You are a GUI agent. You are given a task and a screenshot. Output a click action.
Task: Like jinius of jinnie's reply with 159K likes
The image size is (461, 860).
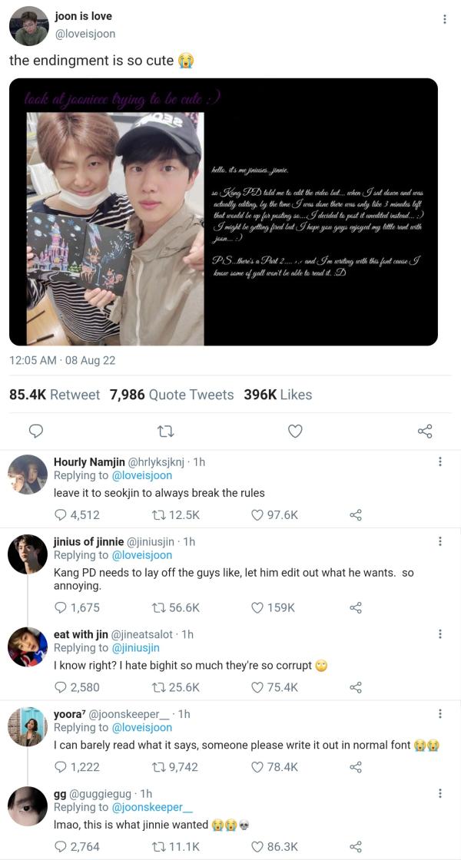pos(273,607)
